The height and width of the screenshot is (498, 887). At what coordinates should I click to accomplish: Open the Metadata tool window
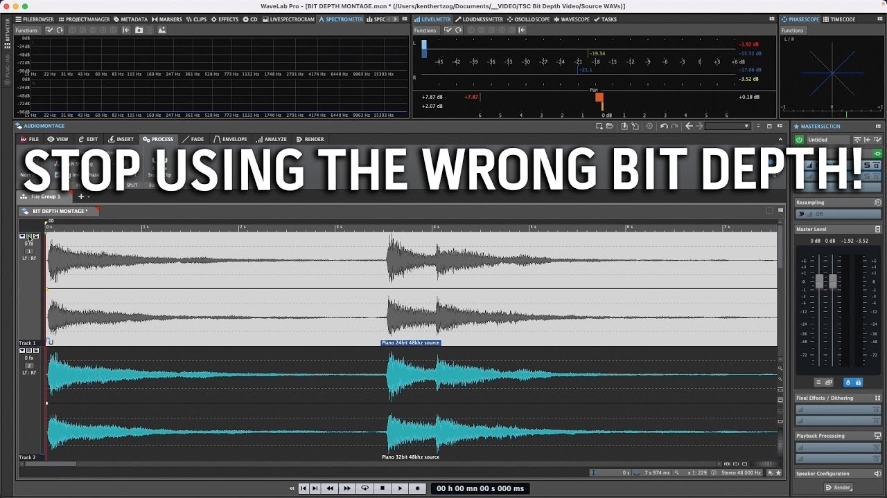click(131, 19)
